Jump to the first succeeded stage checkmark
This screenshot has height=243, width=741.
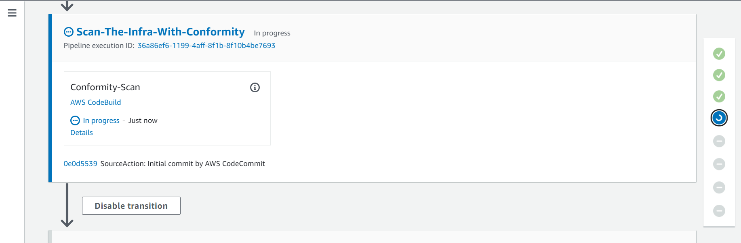click(719, 54)
